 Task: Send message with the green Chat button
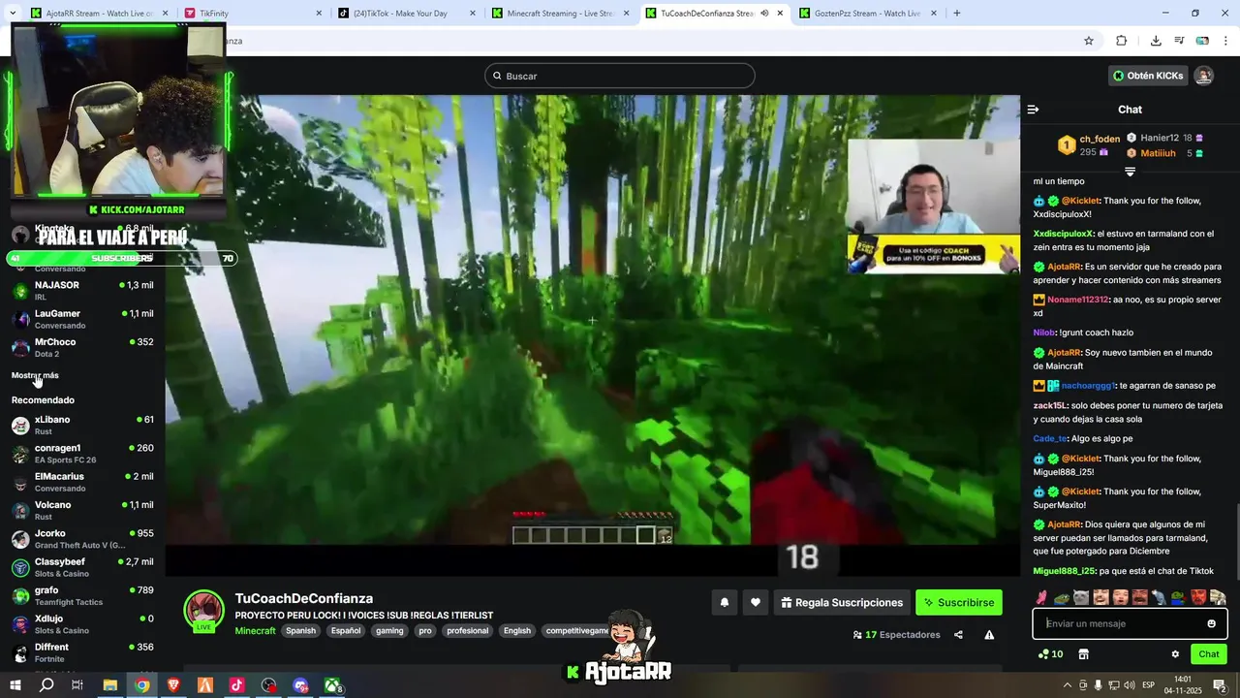point(1209,654)
